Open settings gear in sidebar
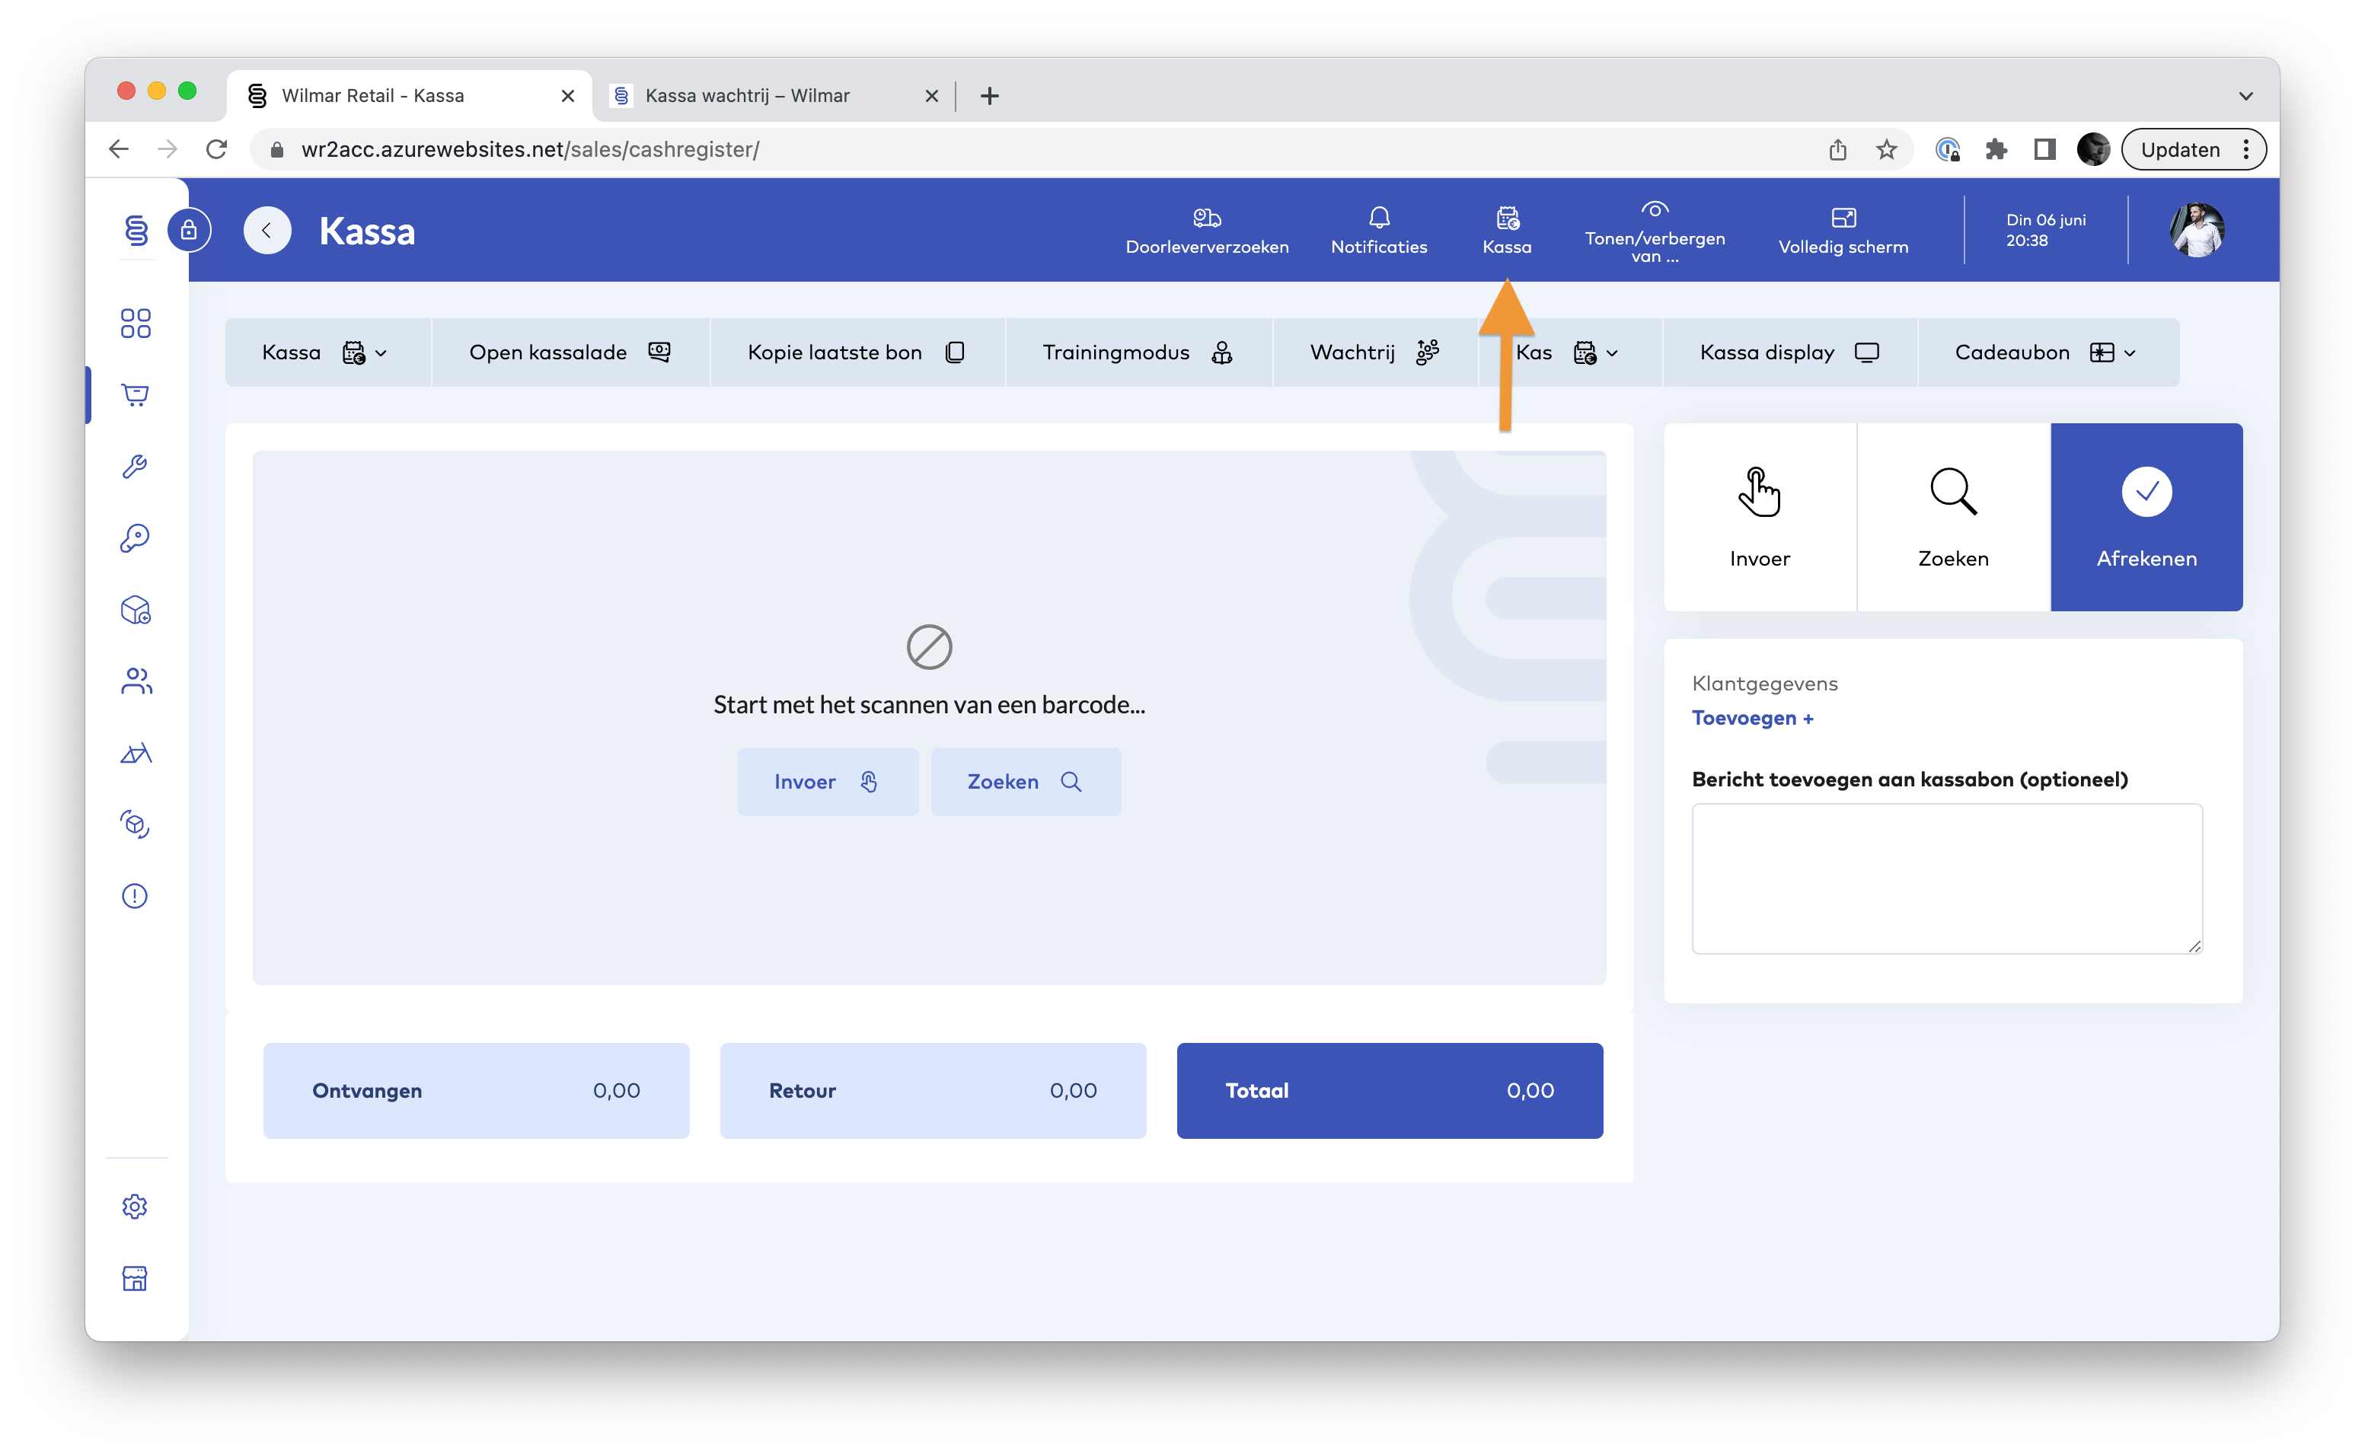 click(x=136, y=1206)
